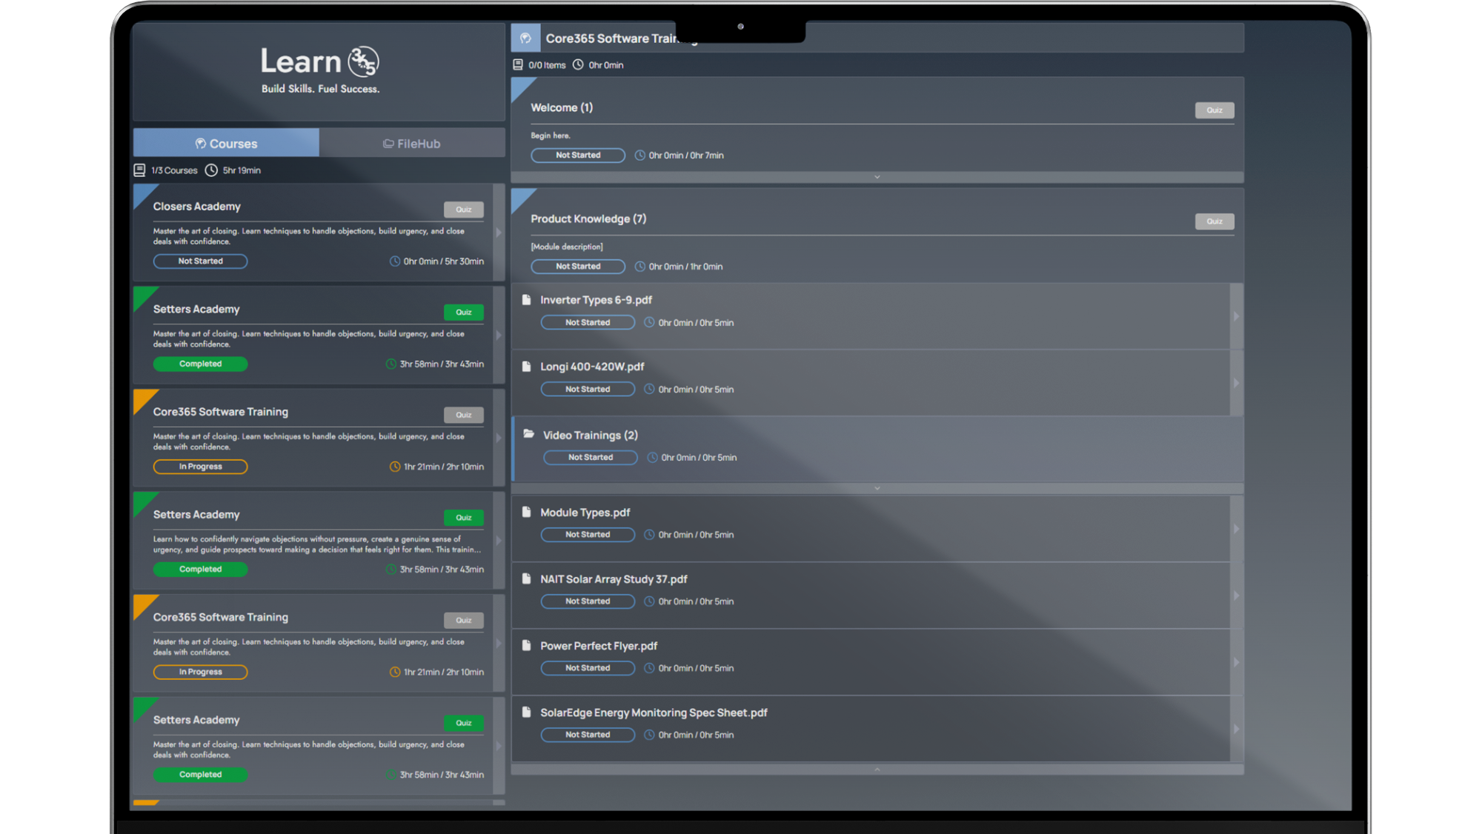
Task: Switch to the FileHub tab
Action: [412, 143]
